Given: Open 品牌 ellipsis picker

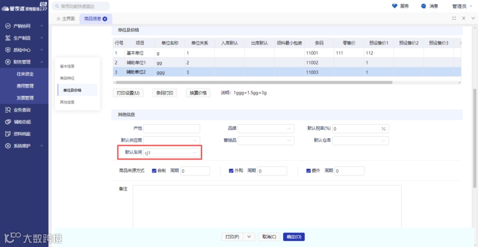Looking at the screenshot, I should 289,129.
